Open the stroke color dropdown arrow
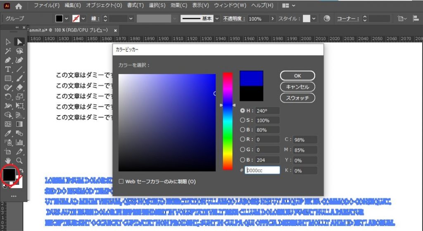423x231 pixels. (x=83, y=19)
